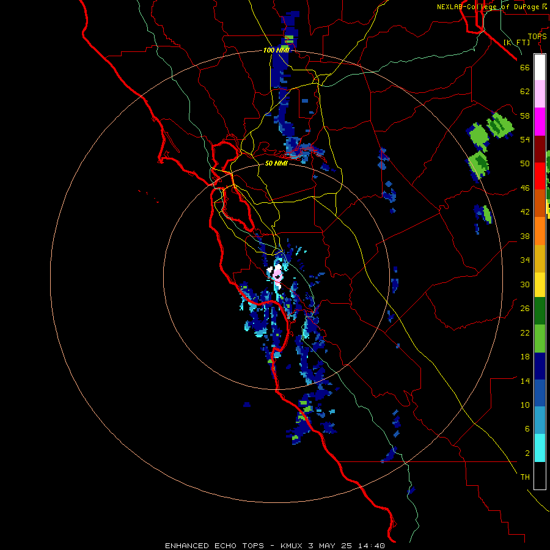Click the '46' legend value
The height and width of the screenshot is (550, 550).
tap(525, 188)
